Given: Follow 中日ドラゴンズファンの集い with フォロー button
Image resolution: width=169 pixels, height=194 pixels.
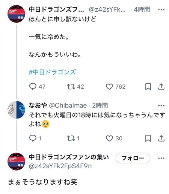Looking at the screenshot, I should click(133, 158).
